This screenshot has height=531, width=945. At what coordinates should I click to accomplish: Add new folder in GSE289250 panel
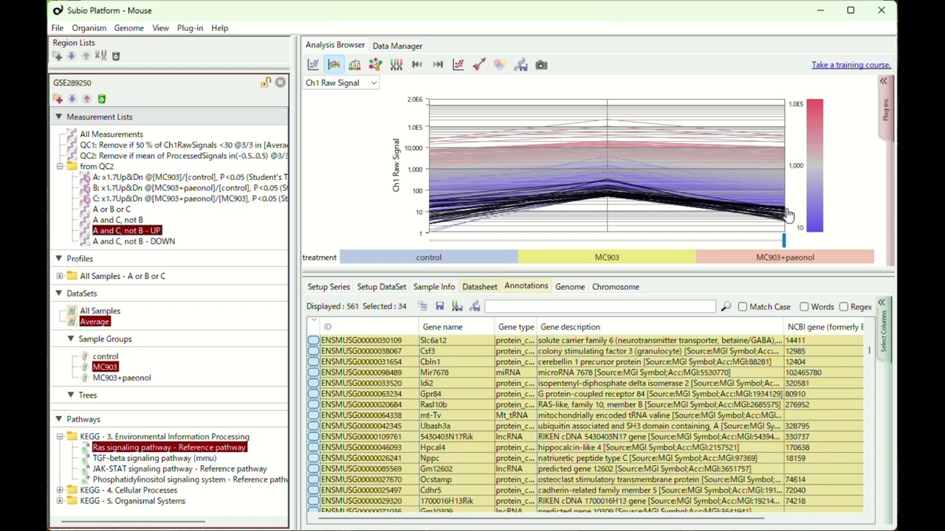(x=58, y=99)
